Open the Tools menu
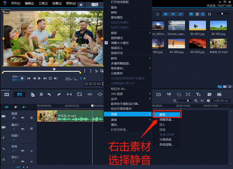The height and width of the screenshot is (169, 233). pos(43,3)
